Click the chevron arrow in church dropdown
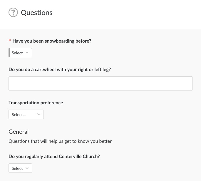 pyautogui.click(x=27, y=168)
